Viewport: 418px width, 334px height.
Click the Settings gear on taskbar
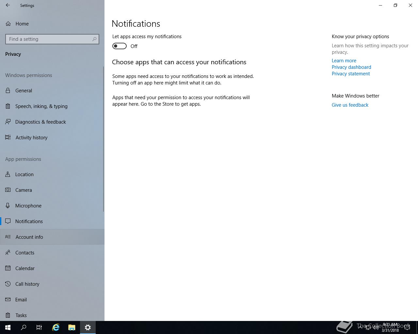click(88, 327)
